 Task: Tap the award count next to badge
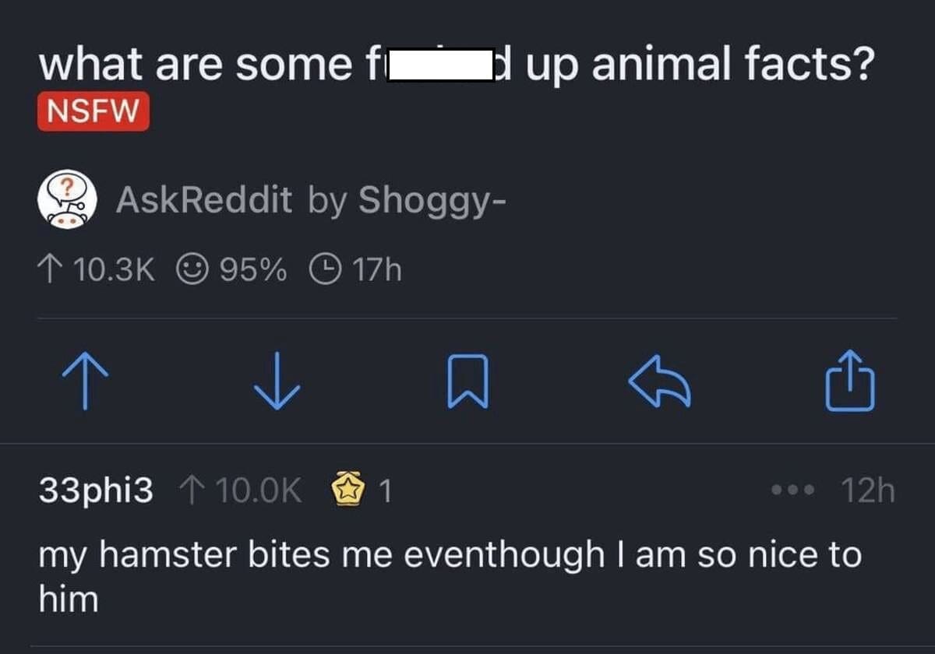[x=384, y=491]
